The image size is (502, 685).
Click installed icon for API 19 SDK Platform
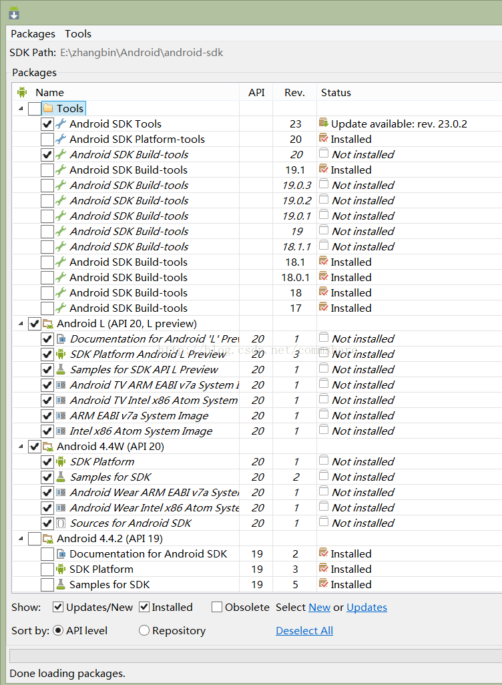tap(324, 568)
